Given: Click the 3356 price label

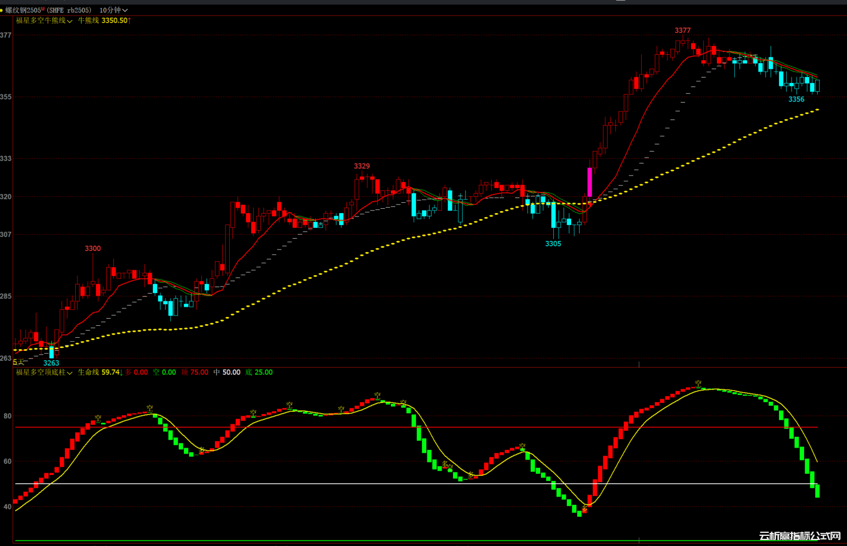Looking at the screenshot, I should pos(796,100).
